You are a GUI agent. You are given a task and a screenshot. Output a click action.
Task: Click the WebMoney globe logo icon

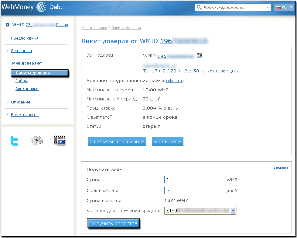click(41, 7)
